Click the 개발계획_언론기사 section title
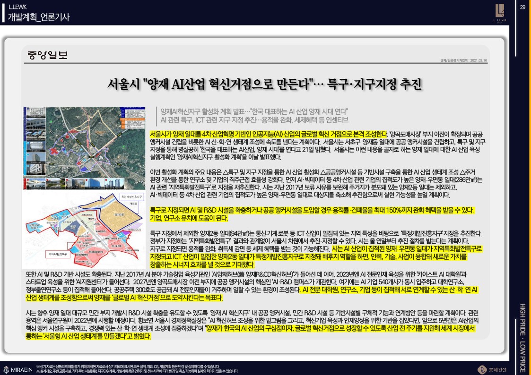This screenshot has height=375, width=531. pos(39,17)
